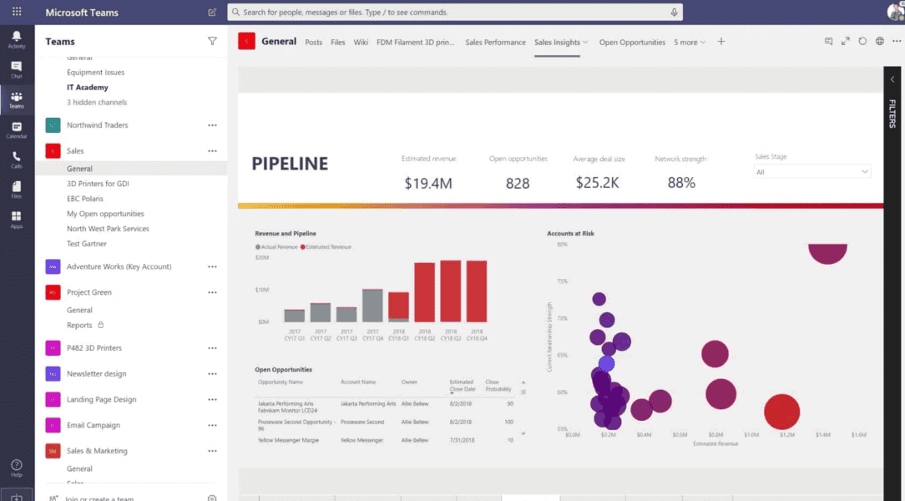Open Calendar from the left rail
The height and width of the screenshot is (501, 905).
pos(17,129)
